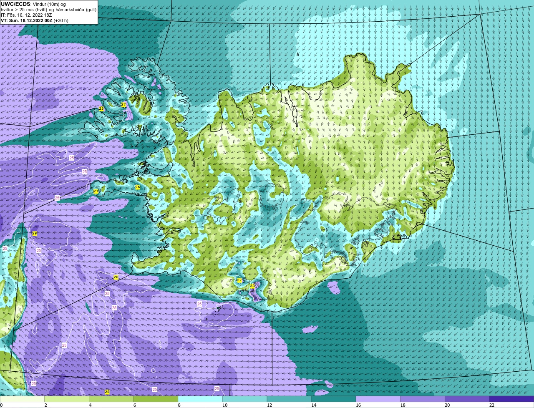Pick the legend swatch between 8 and 10
This screenshot has width=534, height=408.
pos(200,399)
